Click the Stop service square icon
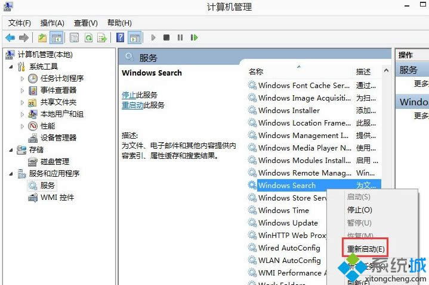Screen dimensions: 429x285 click(x=166, y=37)
